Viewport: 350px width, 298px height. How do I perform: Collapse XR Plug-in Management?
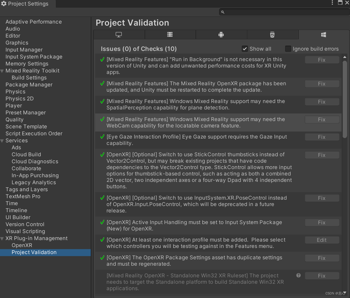coord(2,238)
